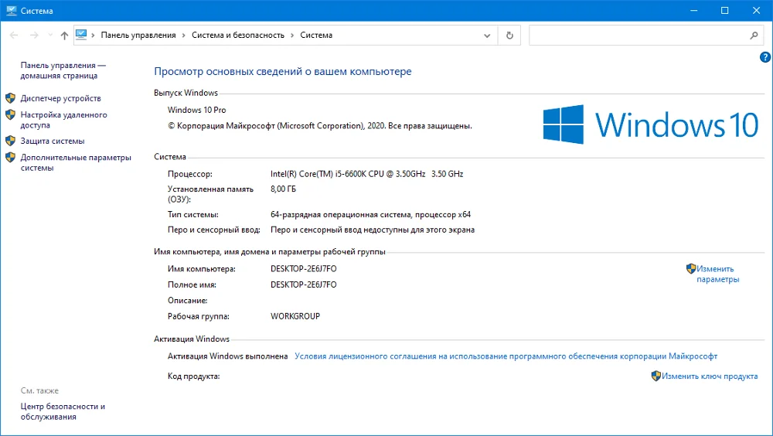The image size is (773, 436).
Task: Click the Back navigation arrow
Action: [x=14, y=35]
